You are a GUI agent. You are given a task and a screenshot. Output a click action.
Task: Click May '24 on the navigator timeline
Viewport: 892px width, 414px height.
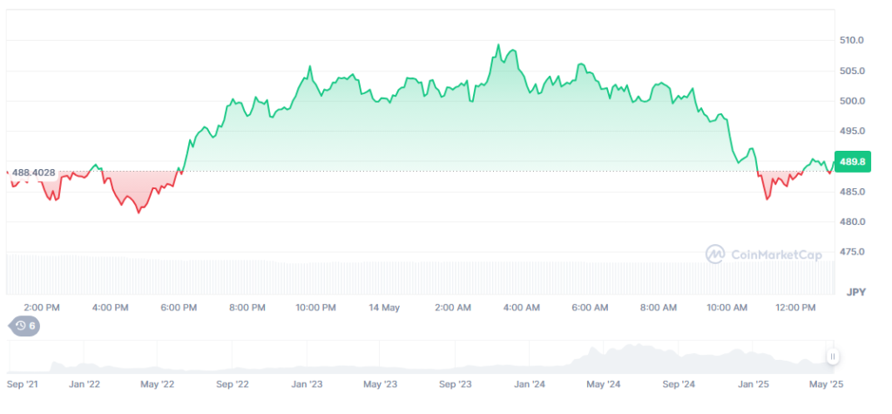tap(604, 383)
